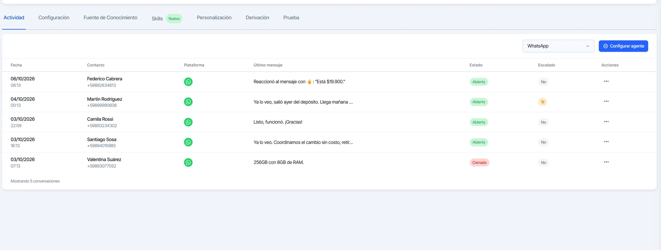Switch to the Configuración tab
The height and width of the screenshot is (250, 661).
[x=54, y=18]
